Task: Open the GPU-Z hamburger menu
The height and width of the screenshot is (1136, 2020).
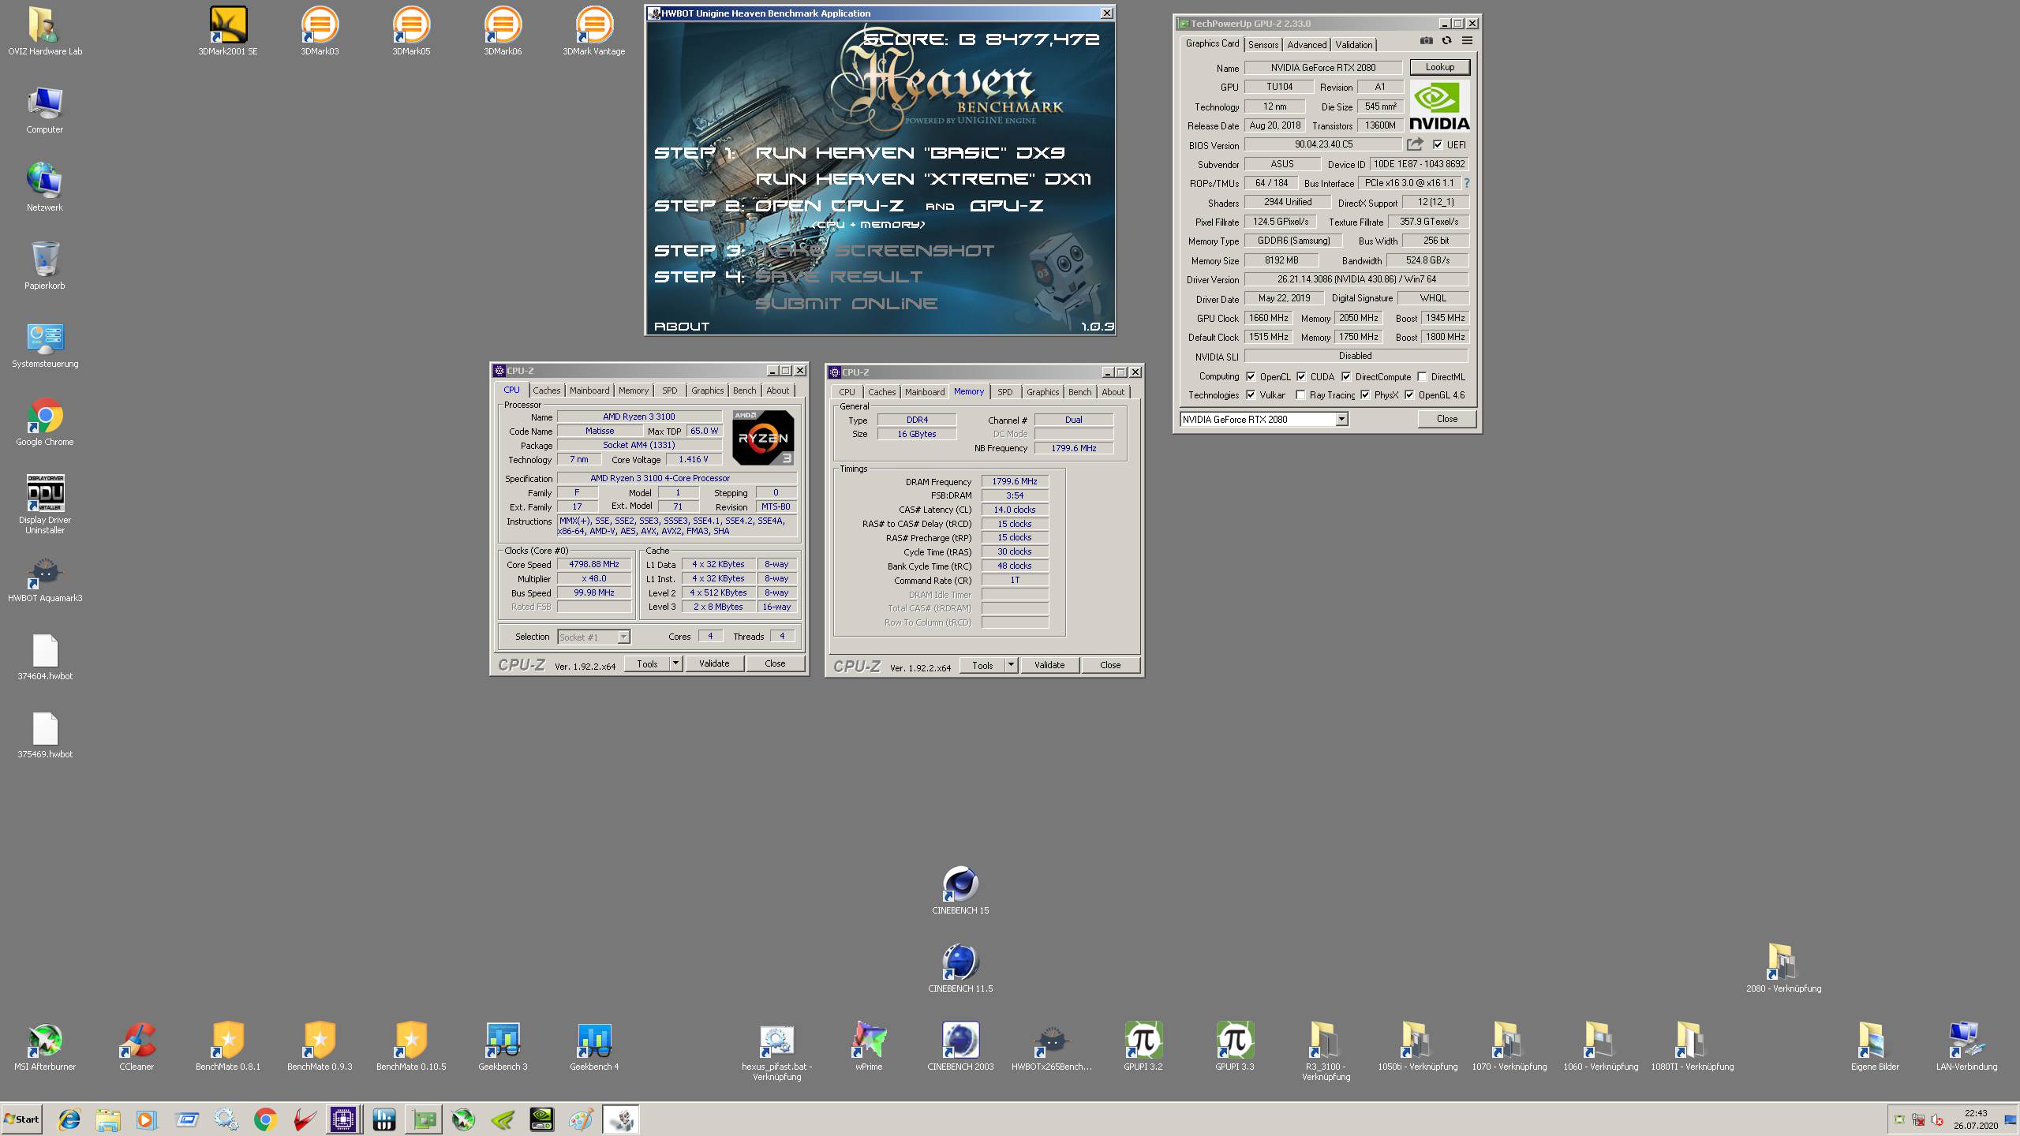Action: pyautogui.click(x=1467, y=41)
